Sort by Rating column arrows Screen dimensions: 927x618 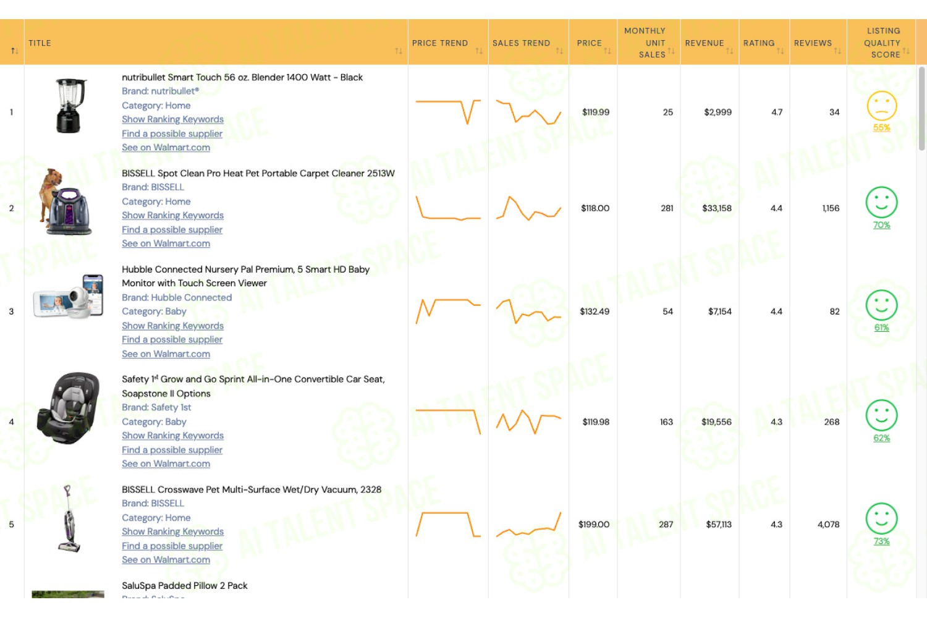(x=781, y=51)
